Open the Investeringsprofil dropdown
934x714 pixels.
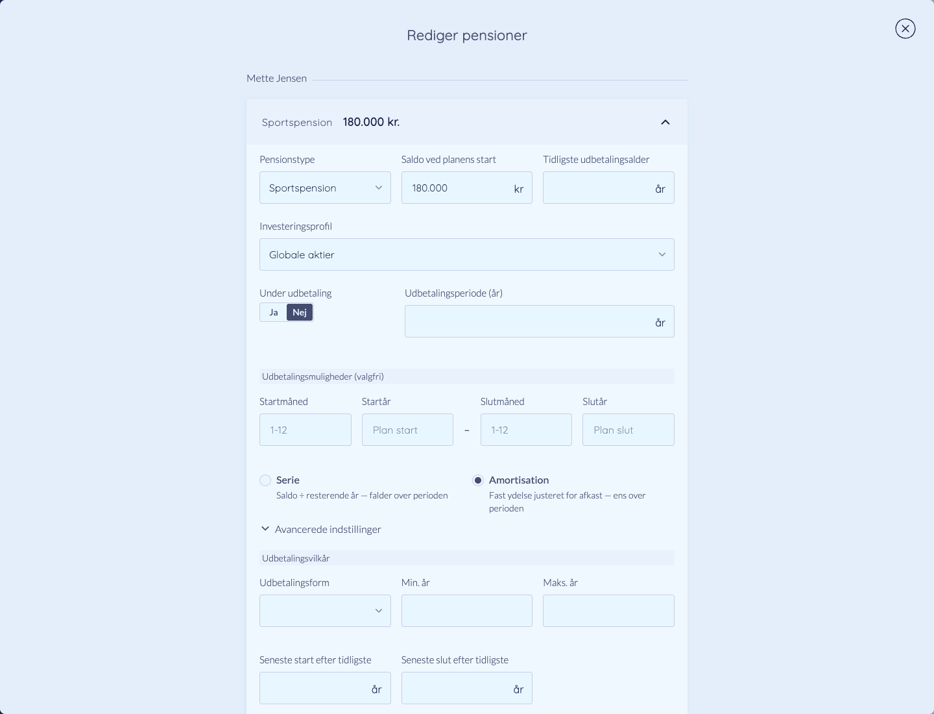(467, 254)
